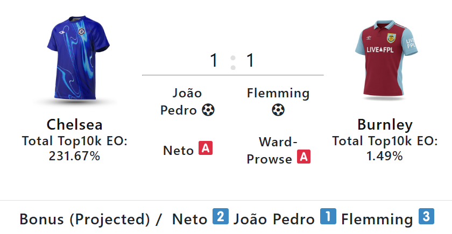Click the red assist badge next to Ward-Prowse
Viewport: 452px width, 234px height.
pyautogui.click(x=304, y=157)
